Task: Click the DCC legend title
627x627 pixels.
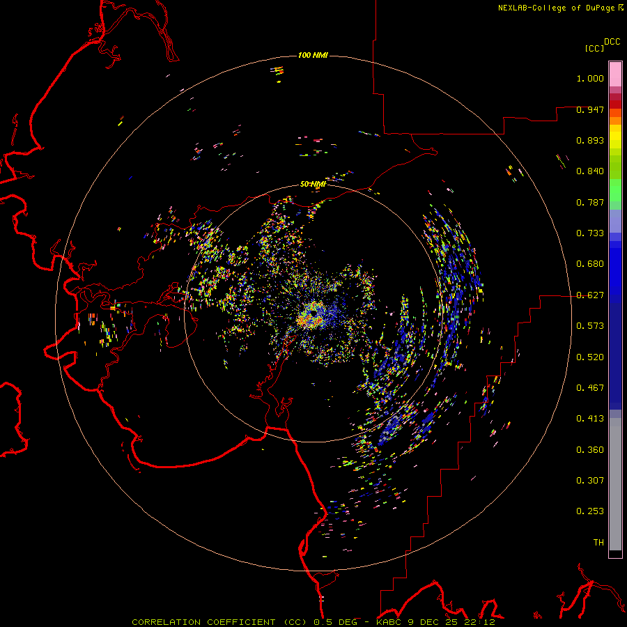Action: (x=612, y=42)
